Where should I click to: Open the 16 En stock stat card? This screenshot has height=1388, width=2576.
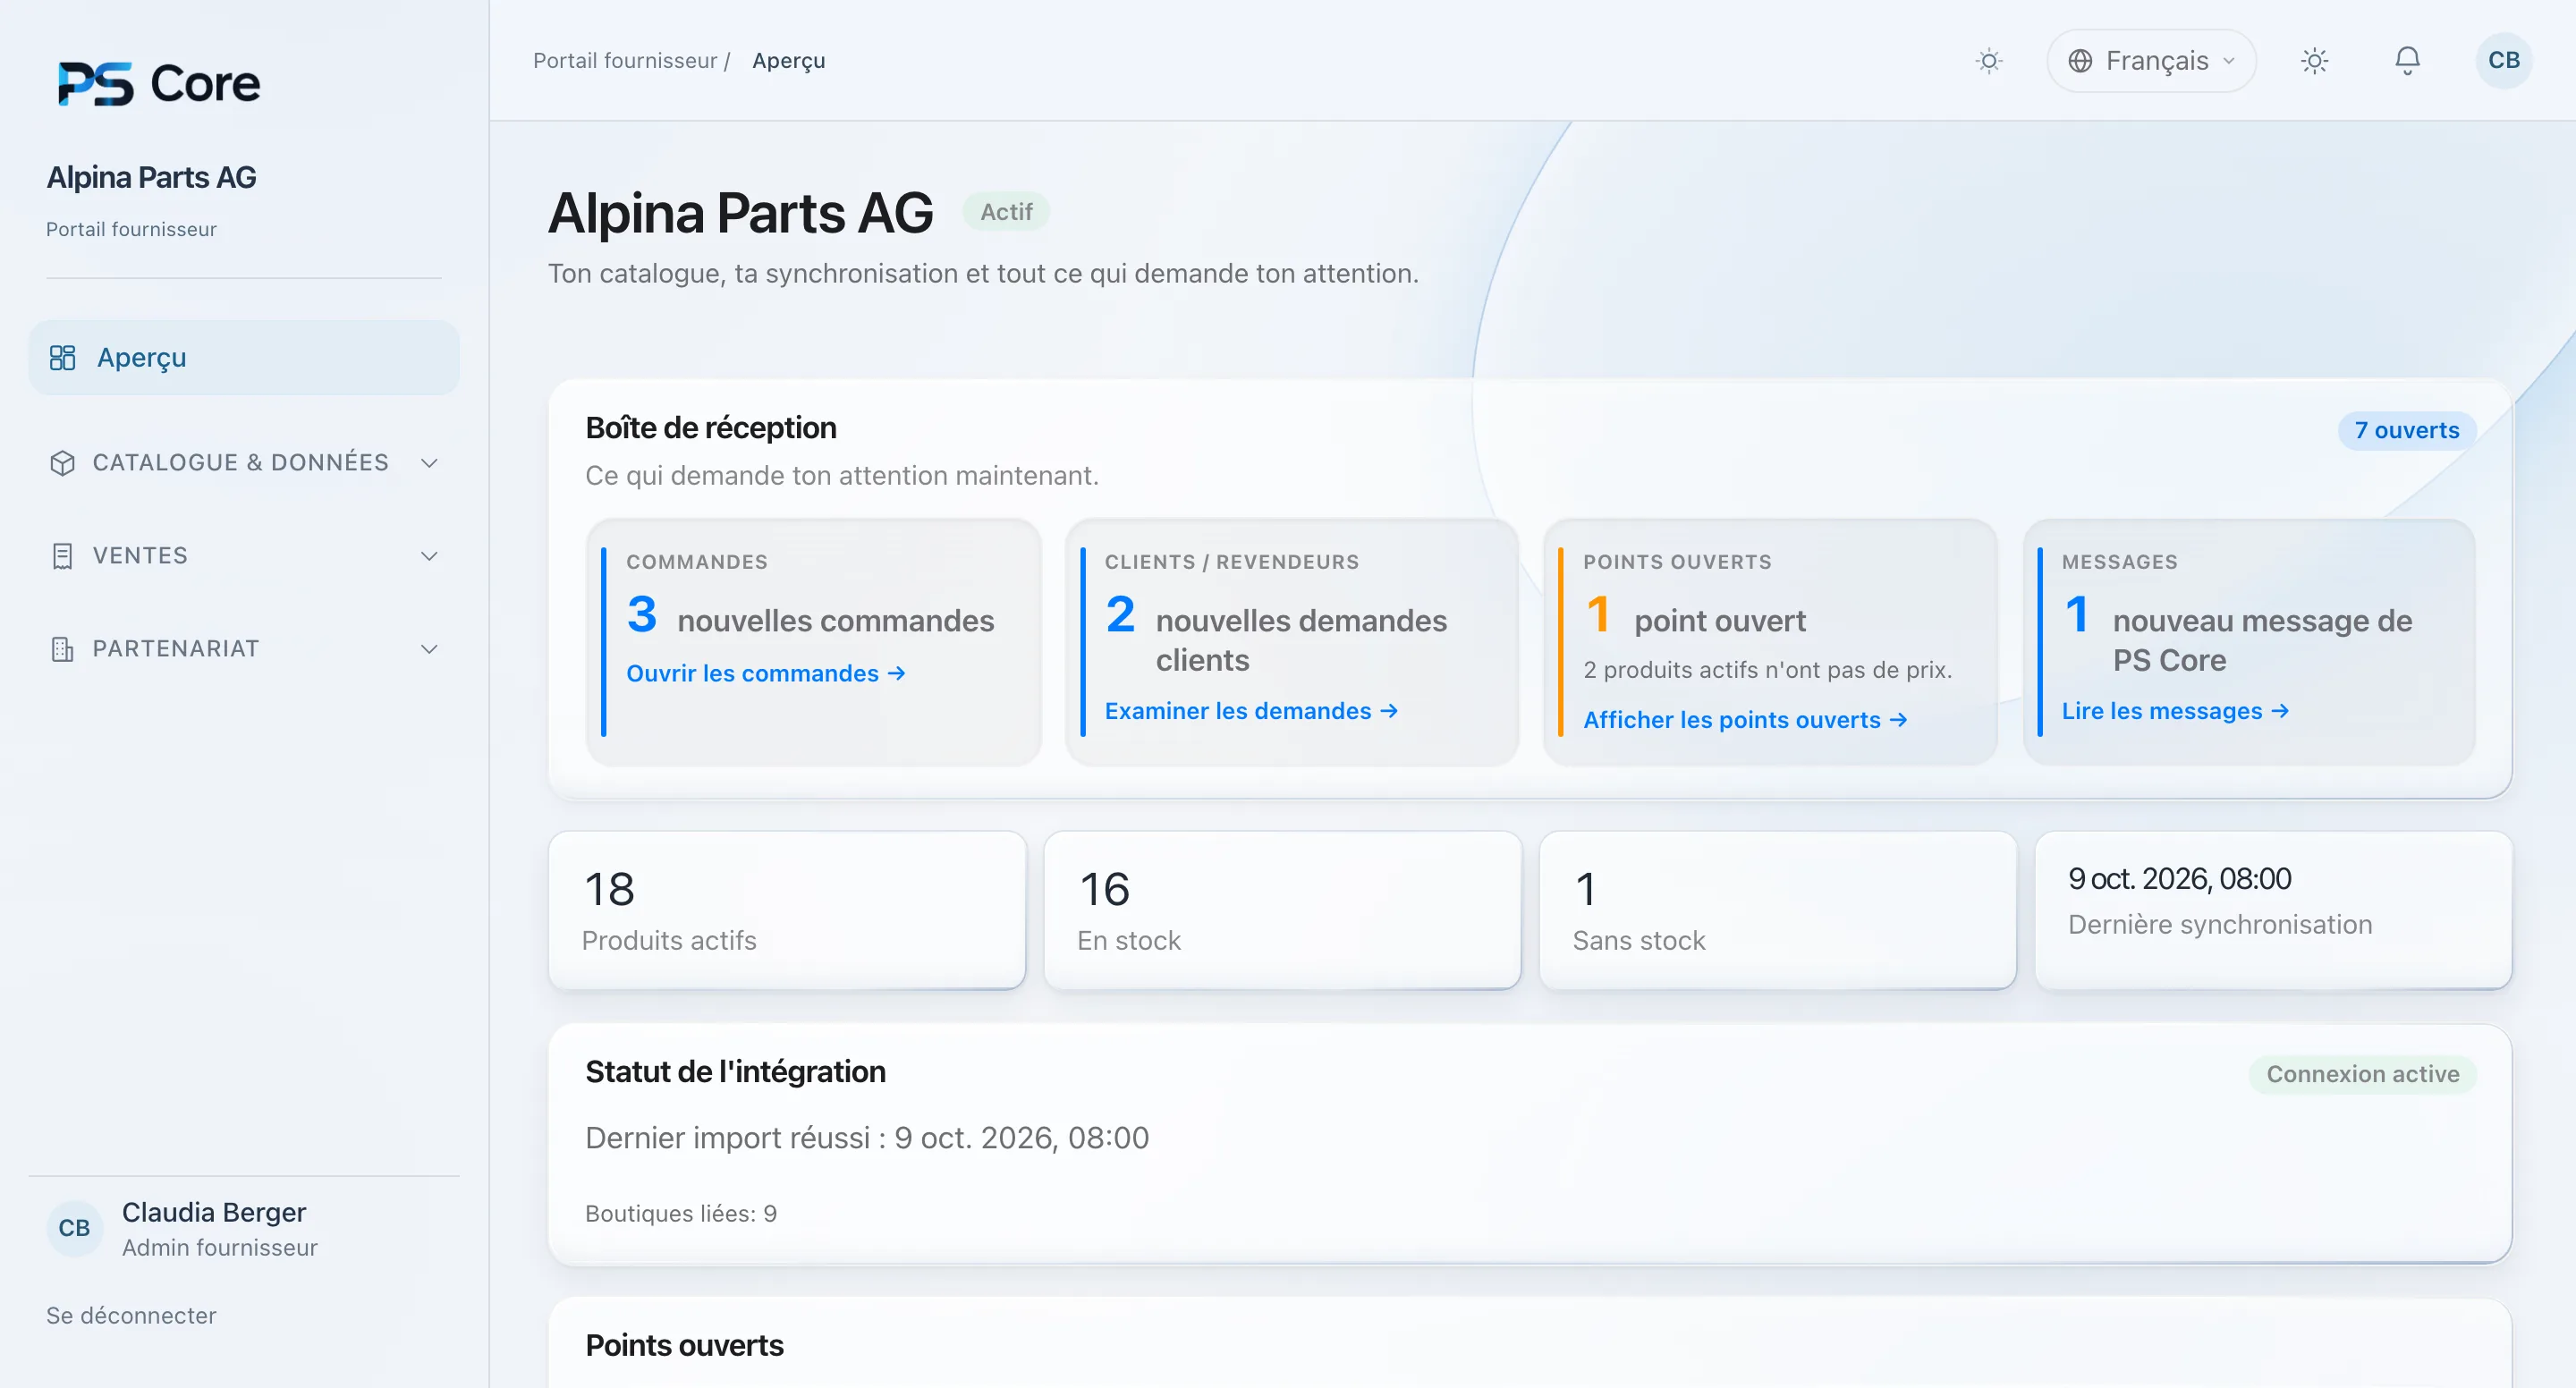(1282, 910)
